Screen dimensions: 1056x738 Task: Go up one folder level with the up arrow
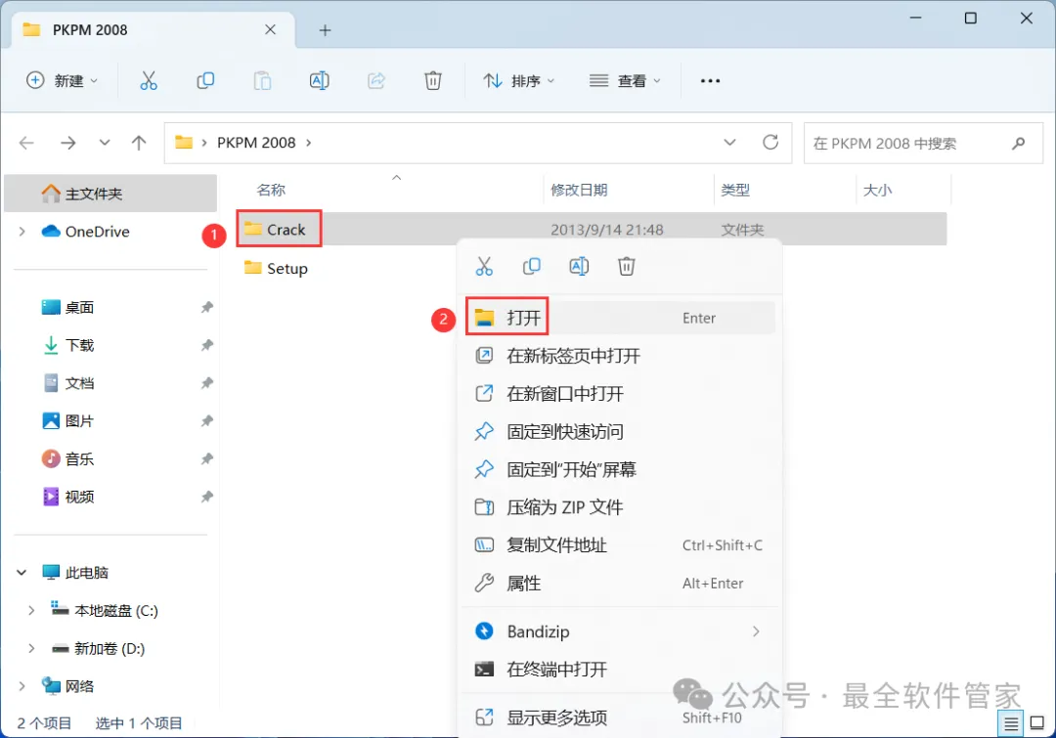(139, 143)
